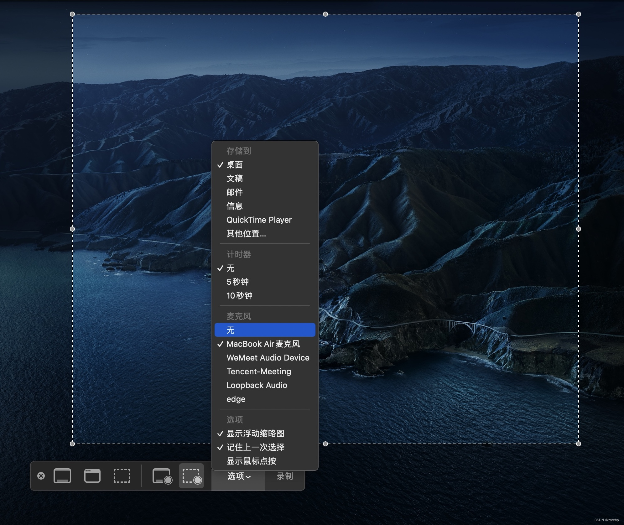Screen dimensions: 624x525
Task: Click top-left selection resize handle
Action: tap(72, 14)
